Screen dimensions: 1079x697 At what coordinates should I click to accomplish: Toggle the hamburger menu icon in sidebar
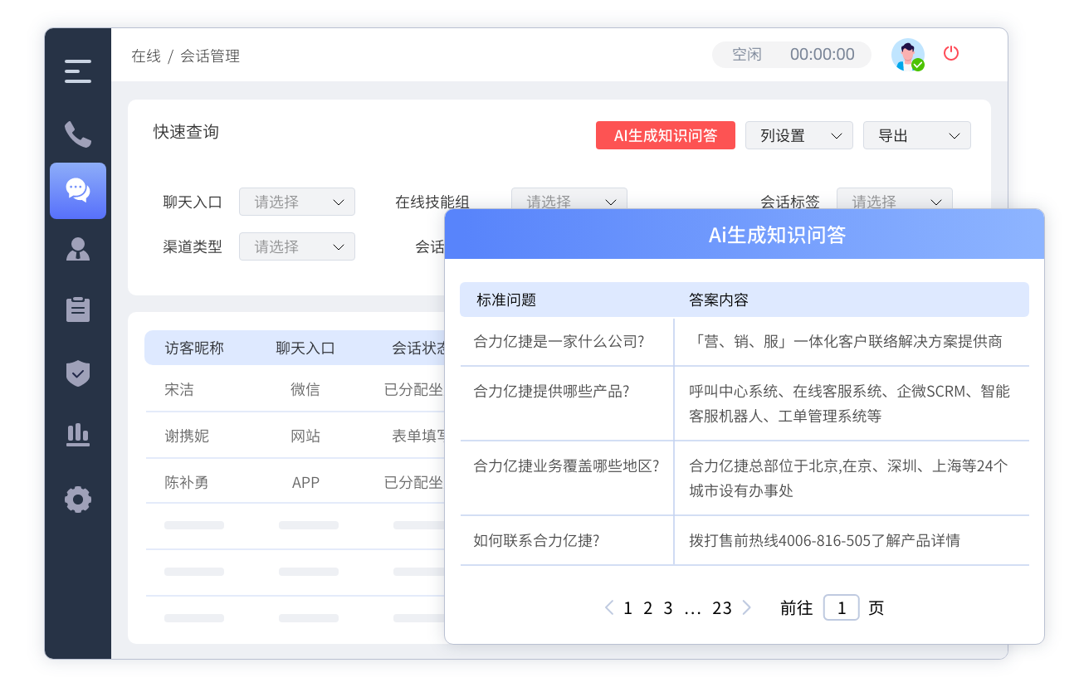point(78,71)
